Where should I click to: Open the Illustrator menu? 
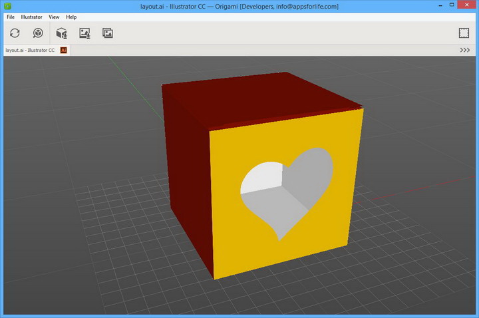coord(32,17)
